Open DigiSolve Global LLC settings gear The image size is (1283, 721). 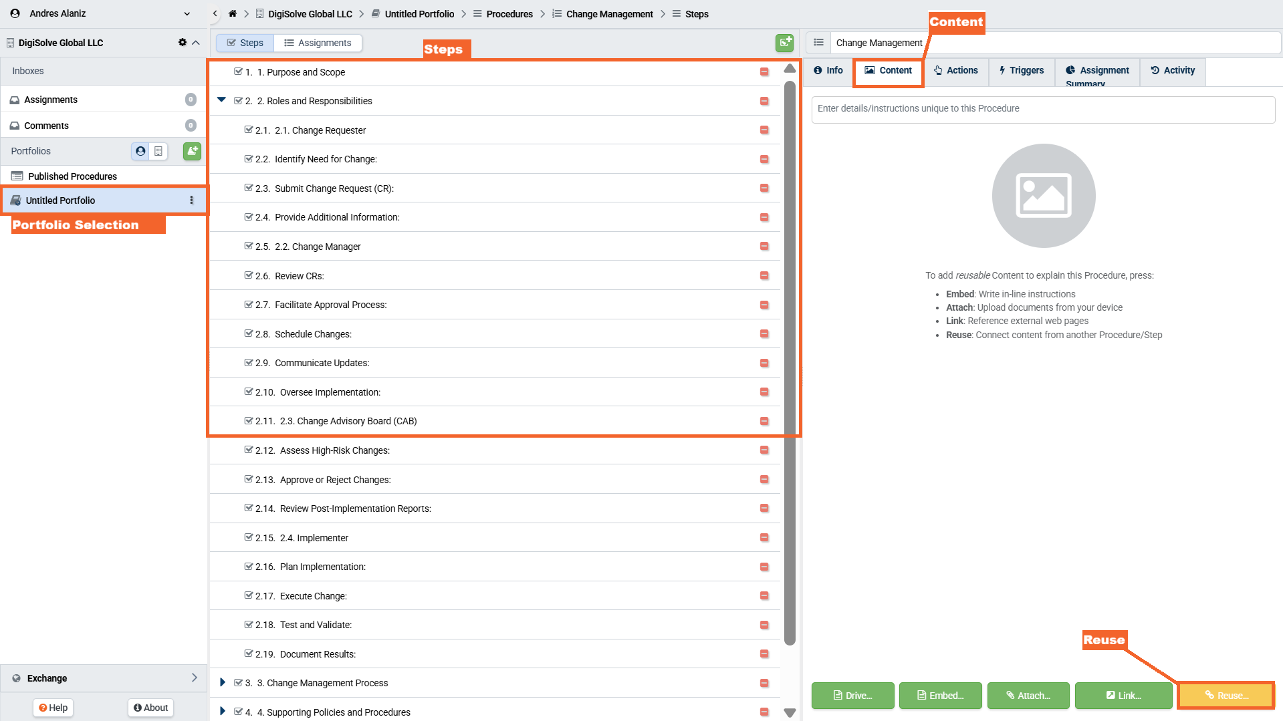click(x=182, y=42)
